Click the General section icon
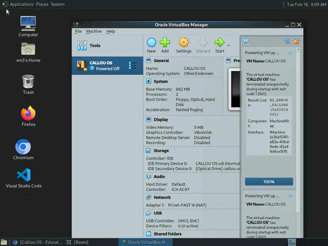The height and width of the screenshot is (246, 328). coord(149,61)
